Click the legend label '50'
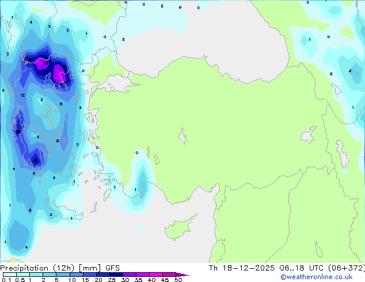365x282 pixels. [178, 280]
